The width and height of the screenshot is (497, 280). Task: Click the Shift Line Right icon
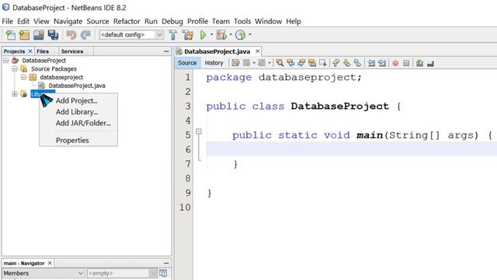(x=382, y=63)
